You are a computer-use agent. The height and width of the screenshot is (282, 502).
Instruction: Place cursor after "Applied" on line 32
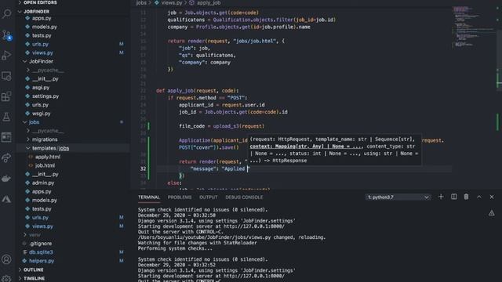click(x=246, y=169)
